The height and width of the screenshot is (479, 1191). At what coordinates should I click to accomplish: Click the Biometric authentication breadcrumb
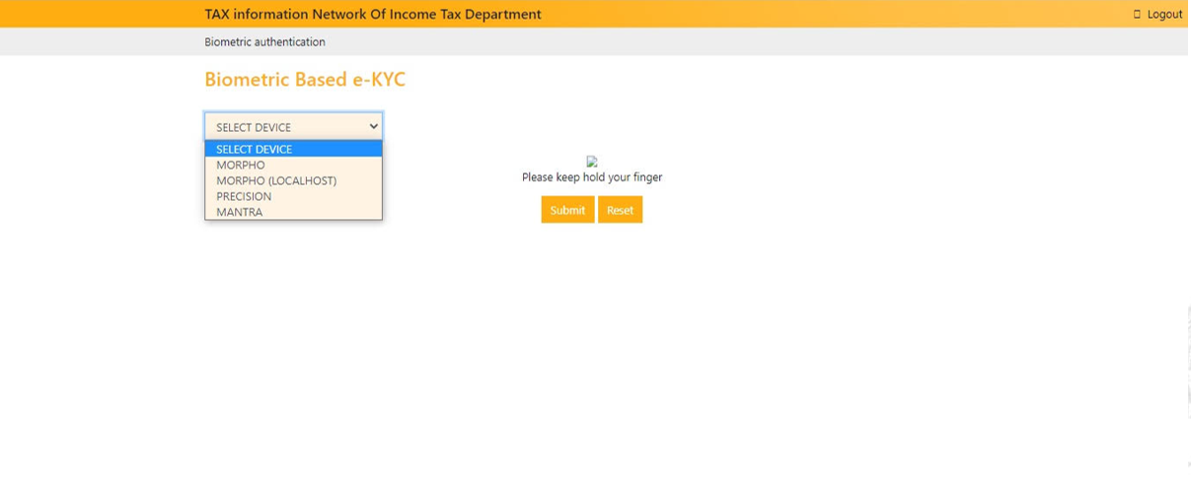[264, 41]
